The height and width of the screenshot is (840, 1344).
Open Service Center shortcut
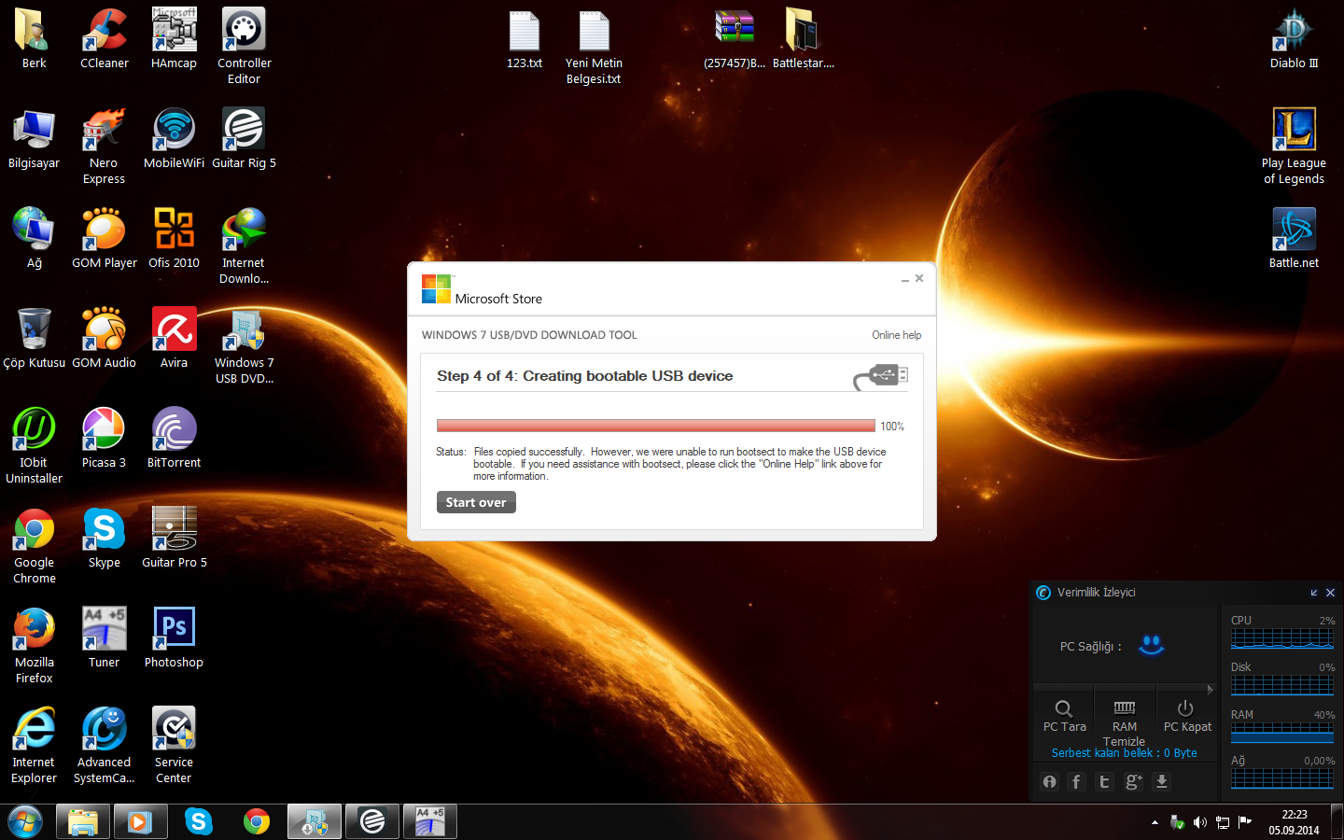pyautogui.click(x=174, y=746)
